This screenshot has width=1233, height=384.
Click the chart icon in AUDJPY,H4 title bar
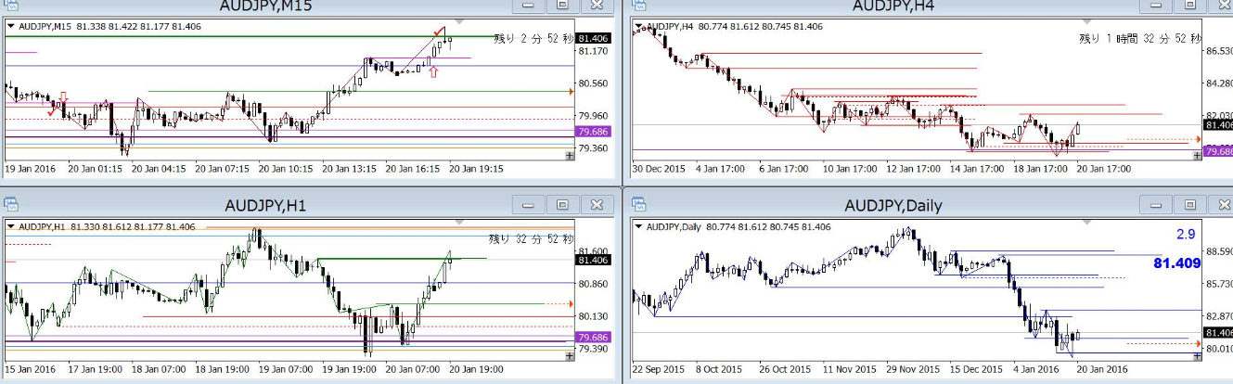click(640, 5)
